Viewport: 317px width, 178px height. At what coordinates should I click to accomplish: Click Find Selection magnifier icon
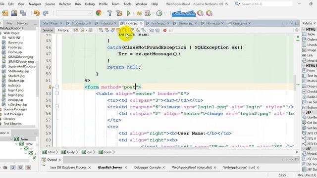pos(101,30)
